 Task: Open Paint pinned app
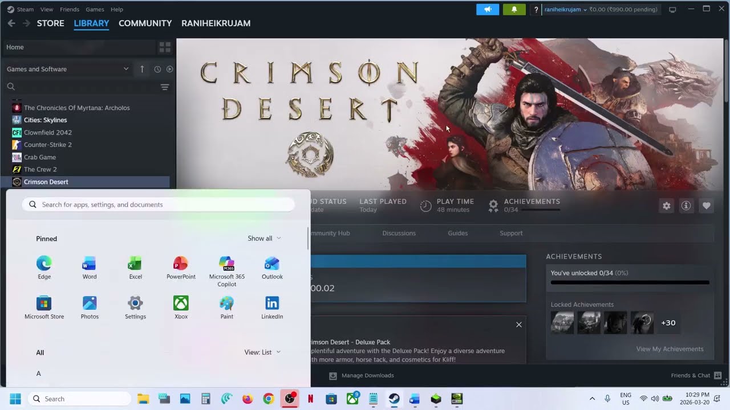(226, 307)
